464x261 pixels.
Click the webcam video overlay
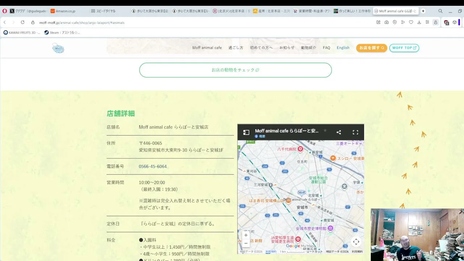(417, 235)
